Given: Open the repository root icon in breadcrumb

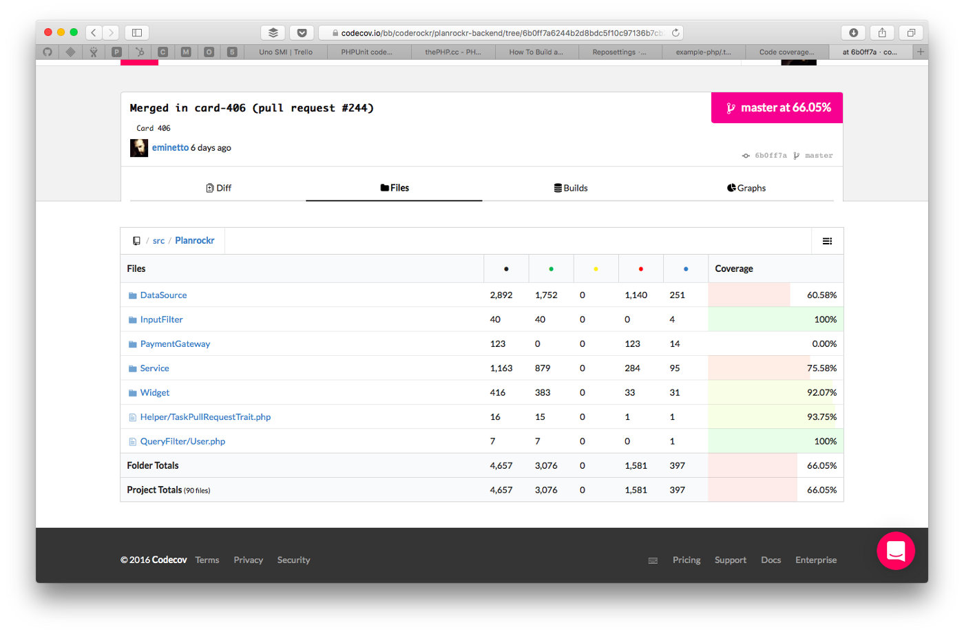Looking at the screenshot, I should (136, 241).
